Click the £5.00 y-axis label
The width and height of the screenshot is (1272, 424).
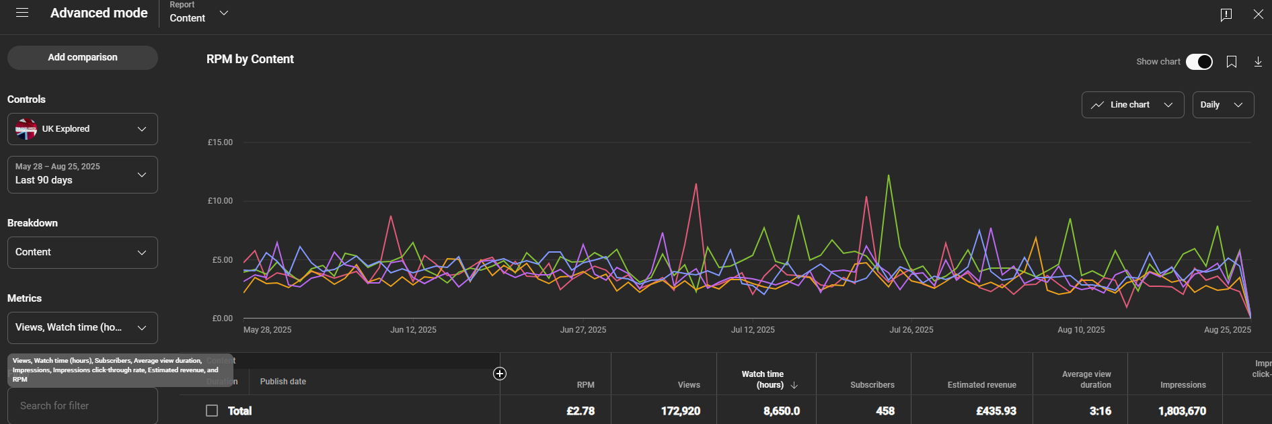pos(222,260)
